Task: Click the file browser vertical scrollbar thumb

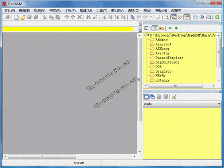Action: (219, 53)
